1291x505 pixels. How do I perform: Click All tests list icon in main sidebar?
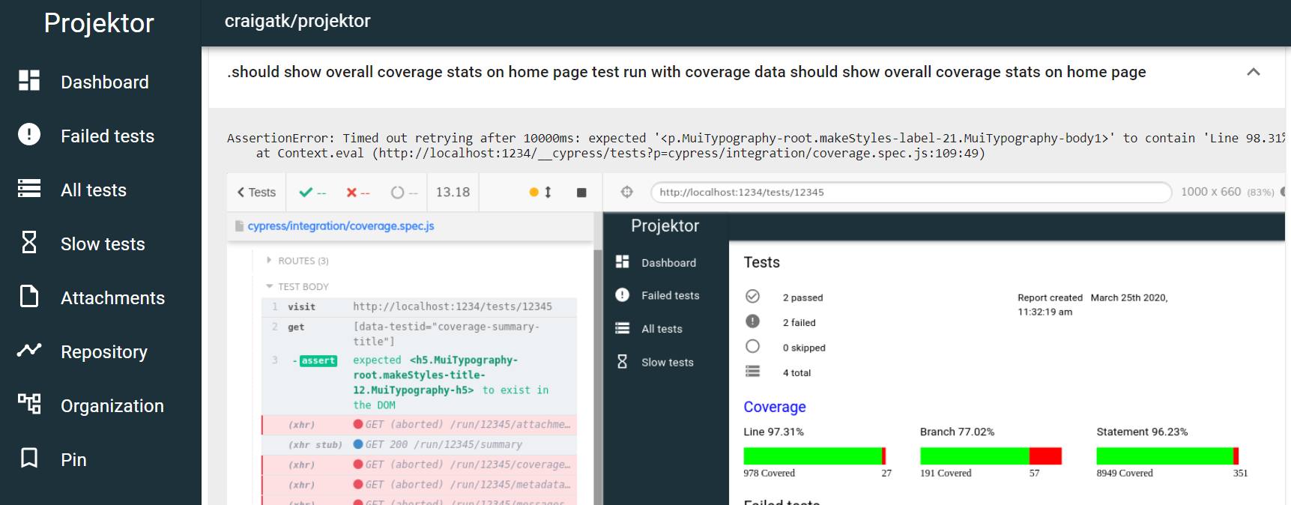tap(29, 188)
